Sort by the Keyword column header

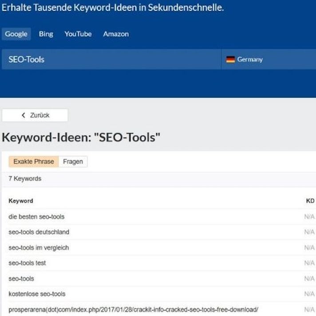click(21, 201)
